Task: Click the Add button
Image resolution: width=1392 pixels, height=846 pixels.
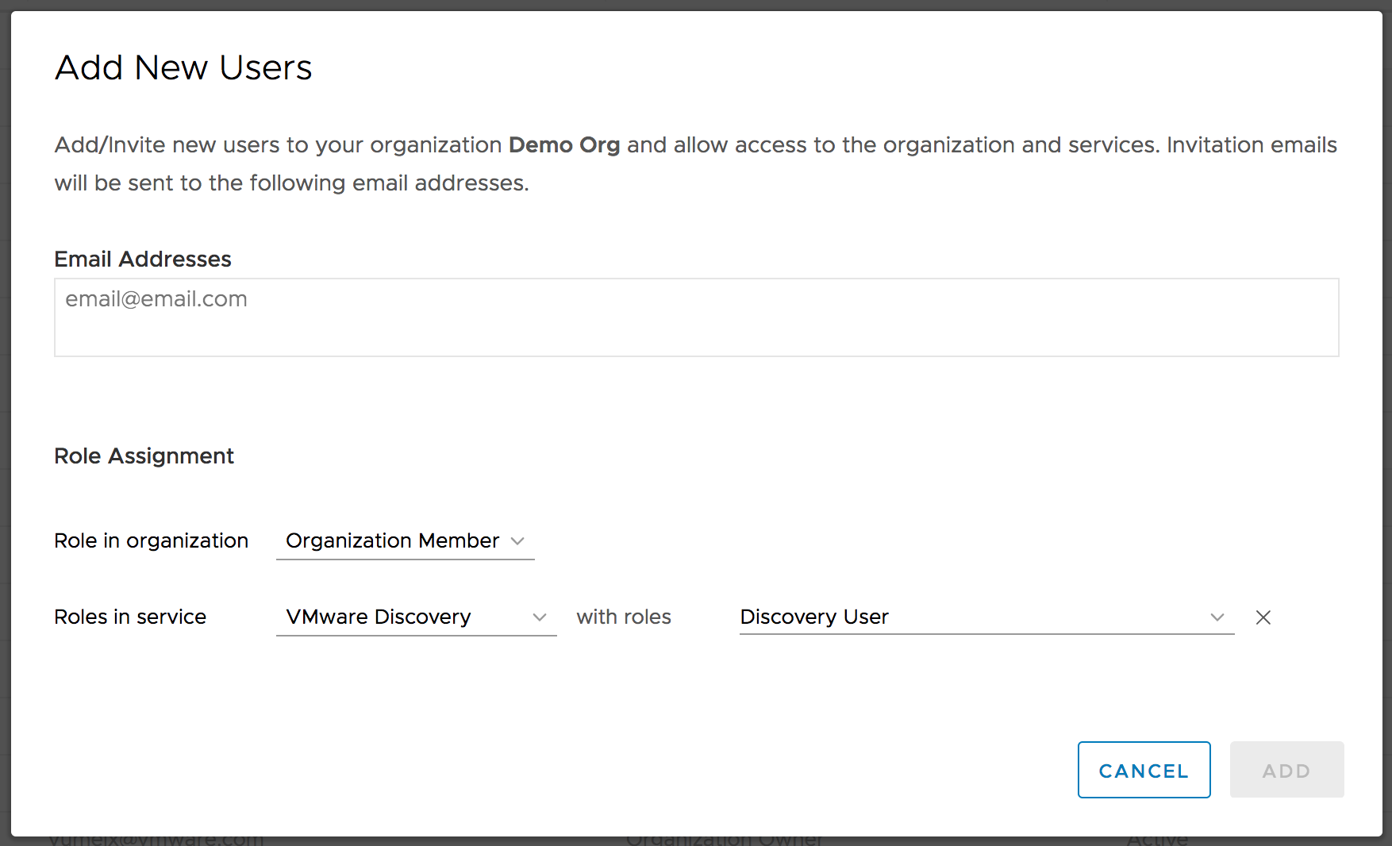Action: [1286, 770]
